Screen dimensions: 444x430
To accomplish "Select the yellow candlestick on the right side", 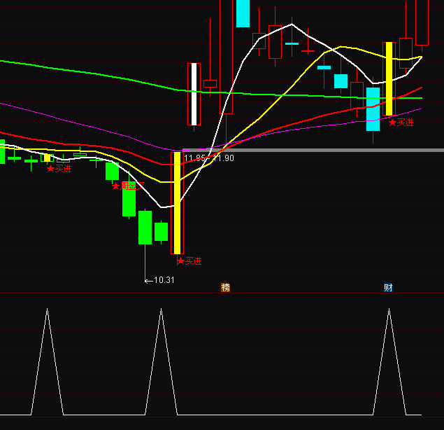I will click(389, 78).
